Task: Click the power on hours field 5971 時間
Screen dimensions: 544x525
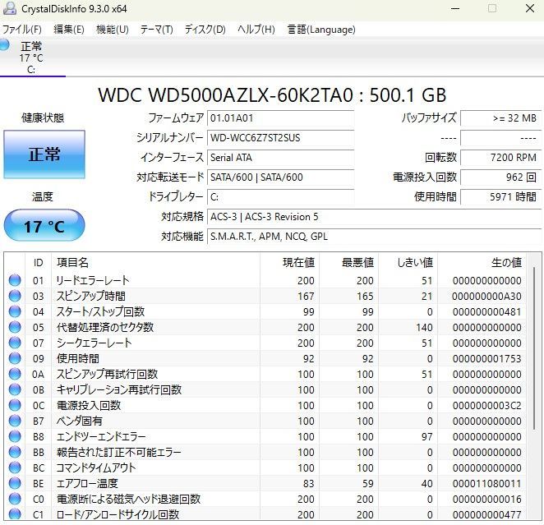Action: 501,197
